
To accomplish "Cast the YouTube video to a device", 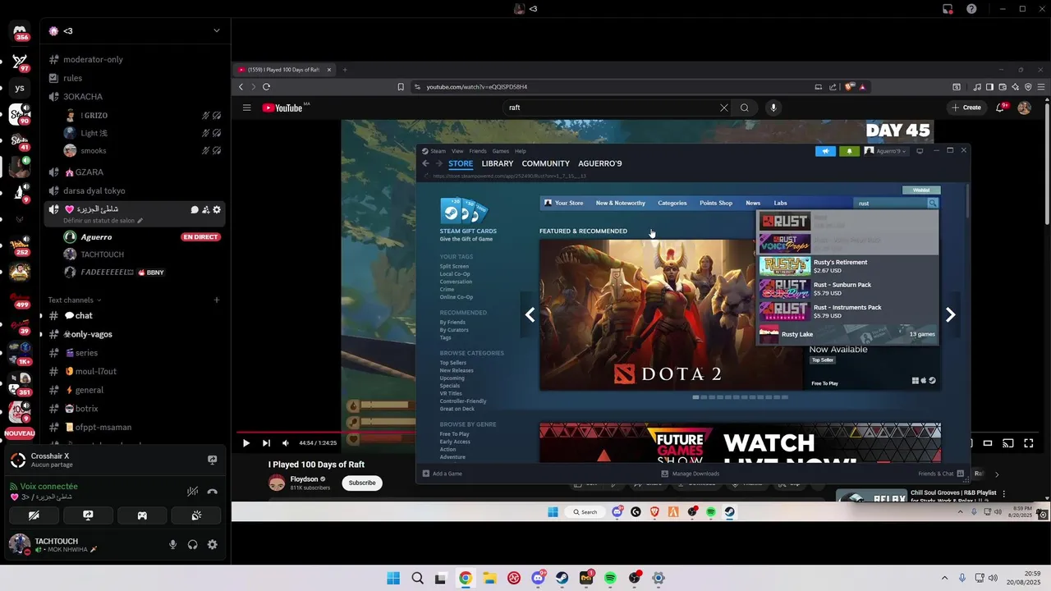I will 1008,443.
